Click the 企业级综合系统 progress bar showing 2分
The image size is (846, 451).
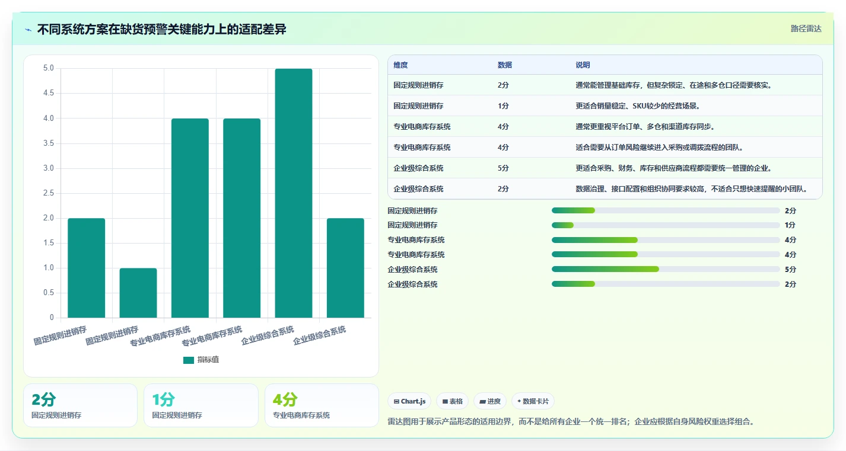point(666,284)
